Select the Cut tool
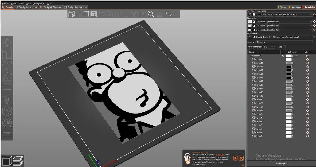 pyautogui.click(x=7, y=88)
